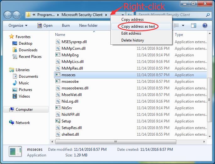Click the MsMpEng application icon
Image resolution: width=215 pixels, height=164 pixels.
click(58, 55)
